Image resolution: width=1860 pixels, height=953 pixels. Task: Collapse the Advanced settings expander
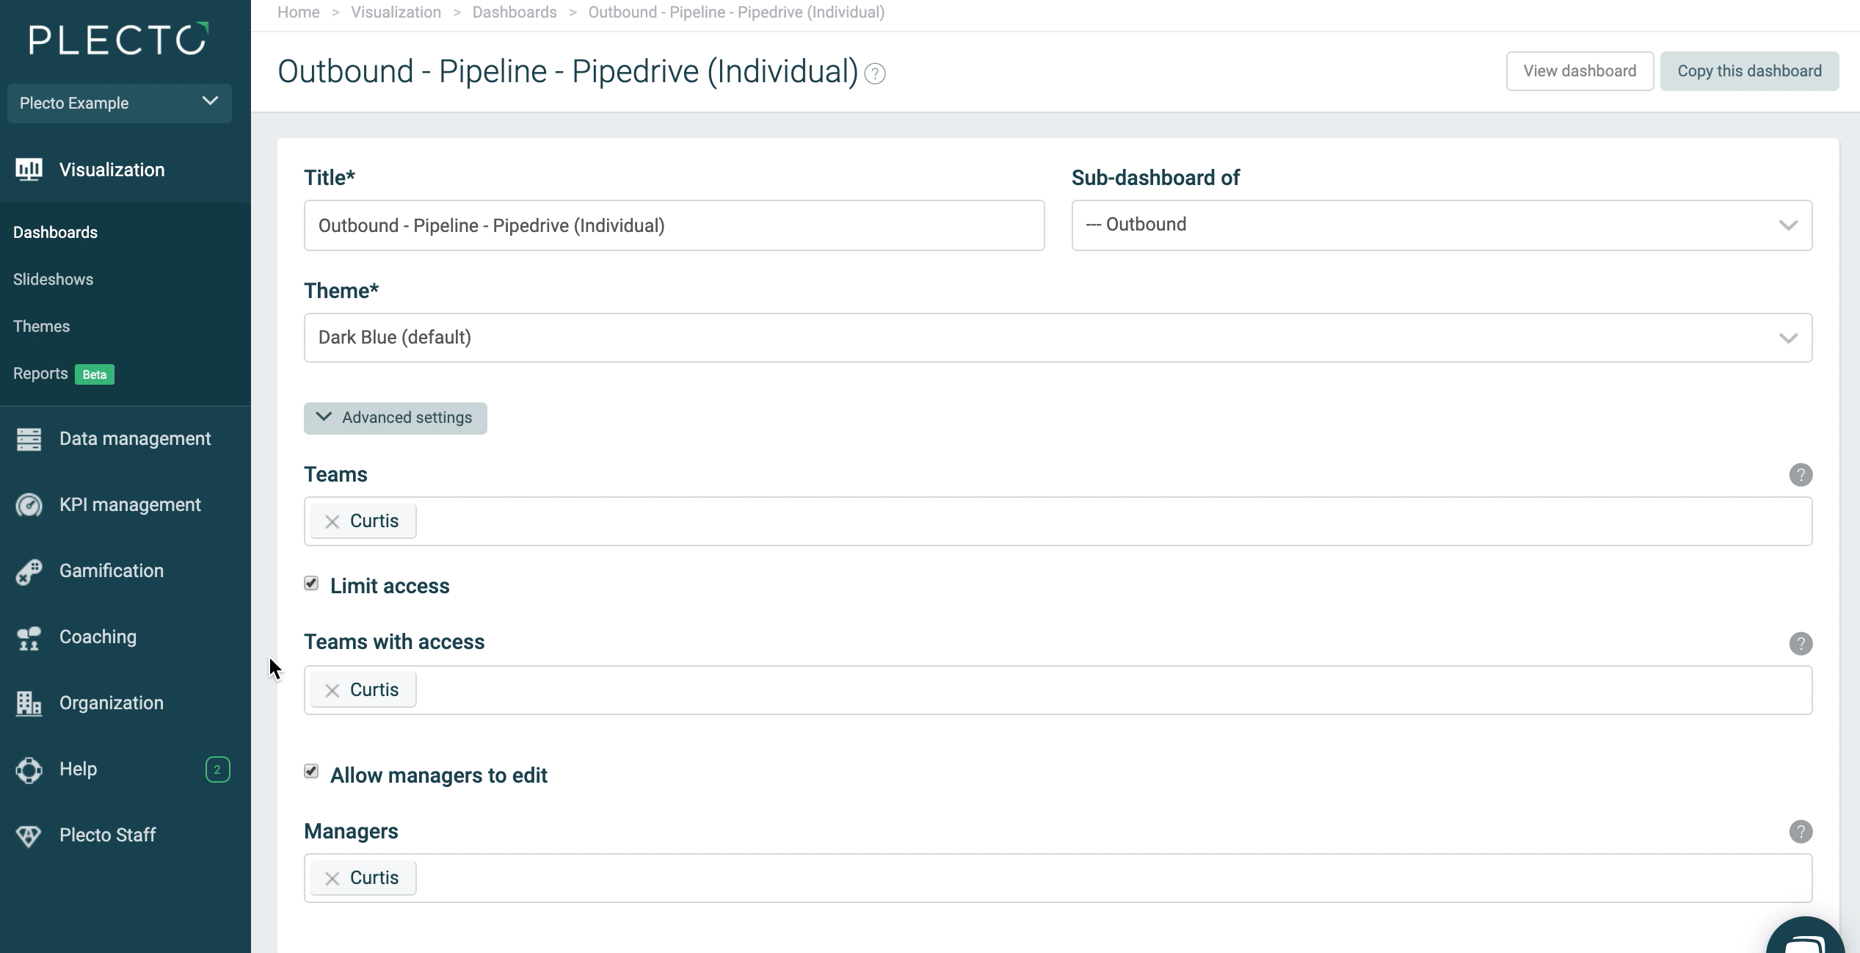click(x=396, y=418)
